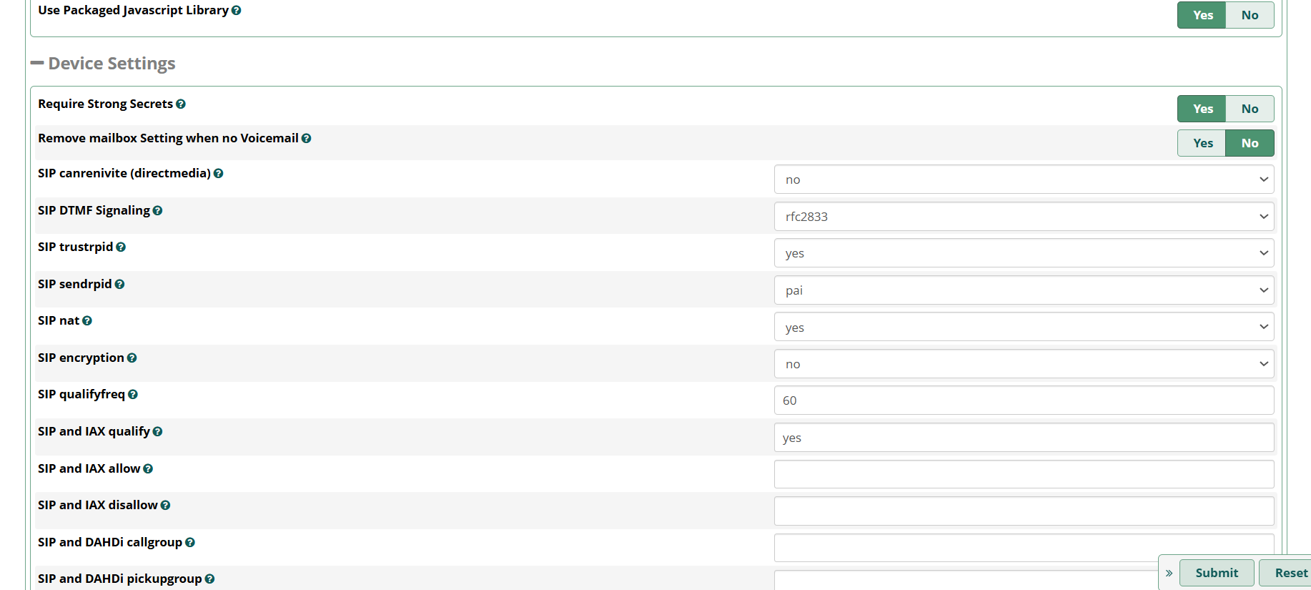Show help for SIP qualifyfreq
Screen dimensions: 1311x590
(133, 395)
